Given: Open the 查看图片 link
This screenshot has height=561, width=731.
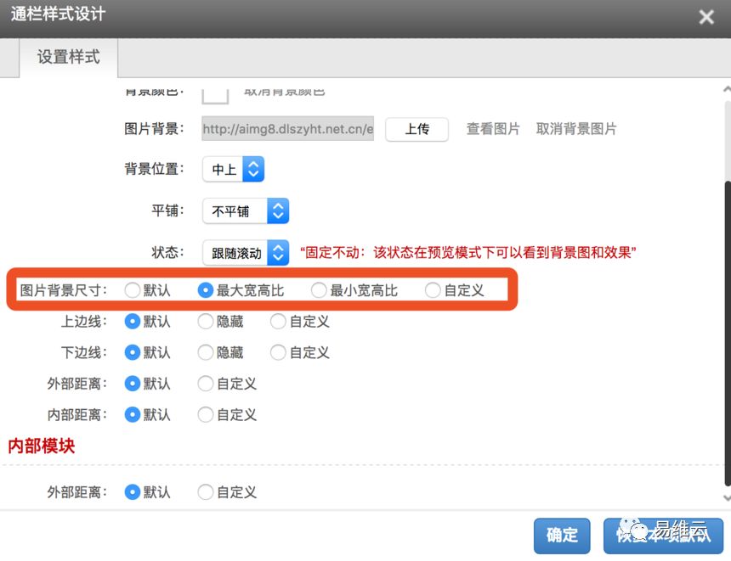Looking at the screenshot, I should point(493,128).
